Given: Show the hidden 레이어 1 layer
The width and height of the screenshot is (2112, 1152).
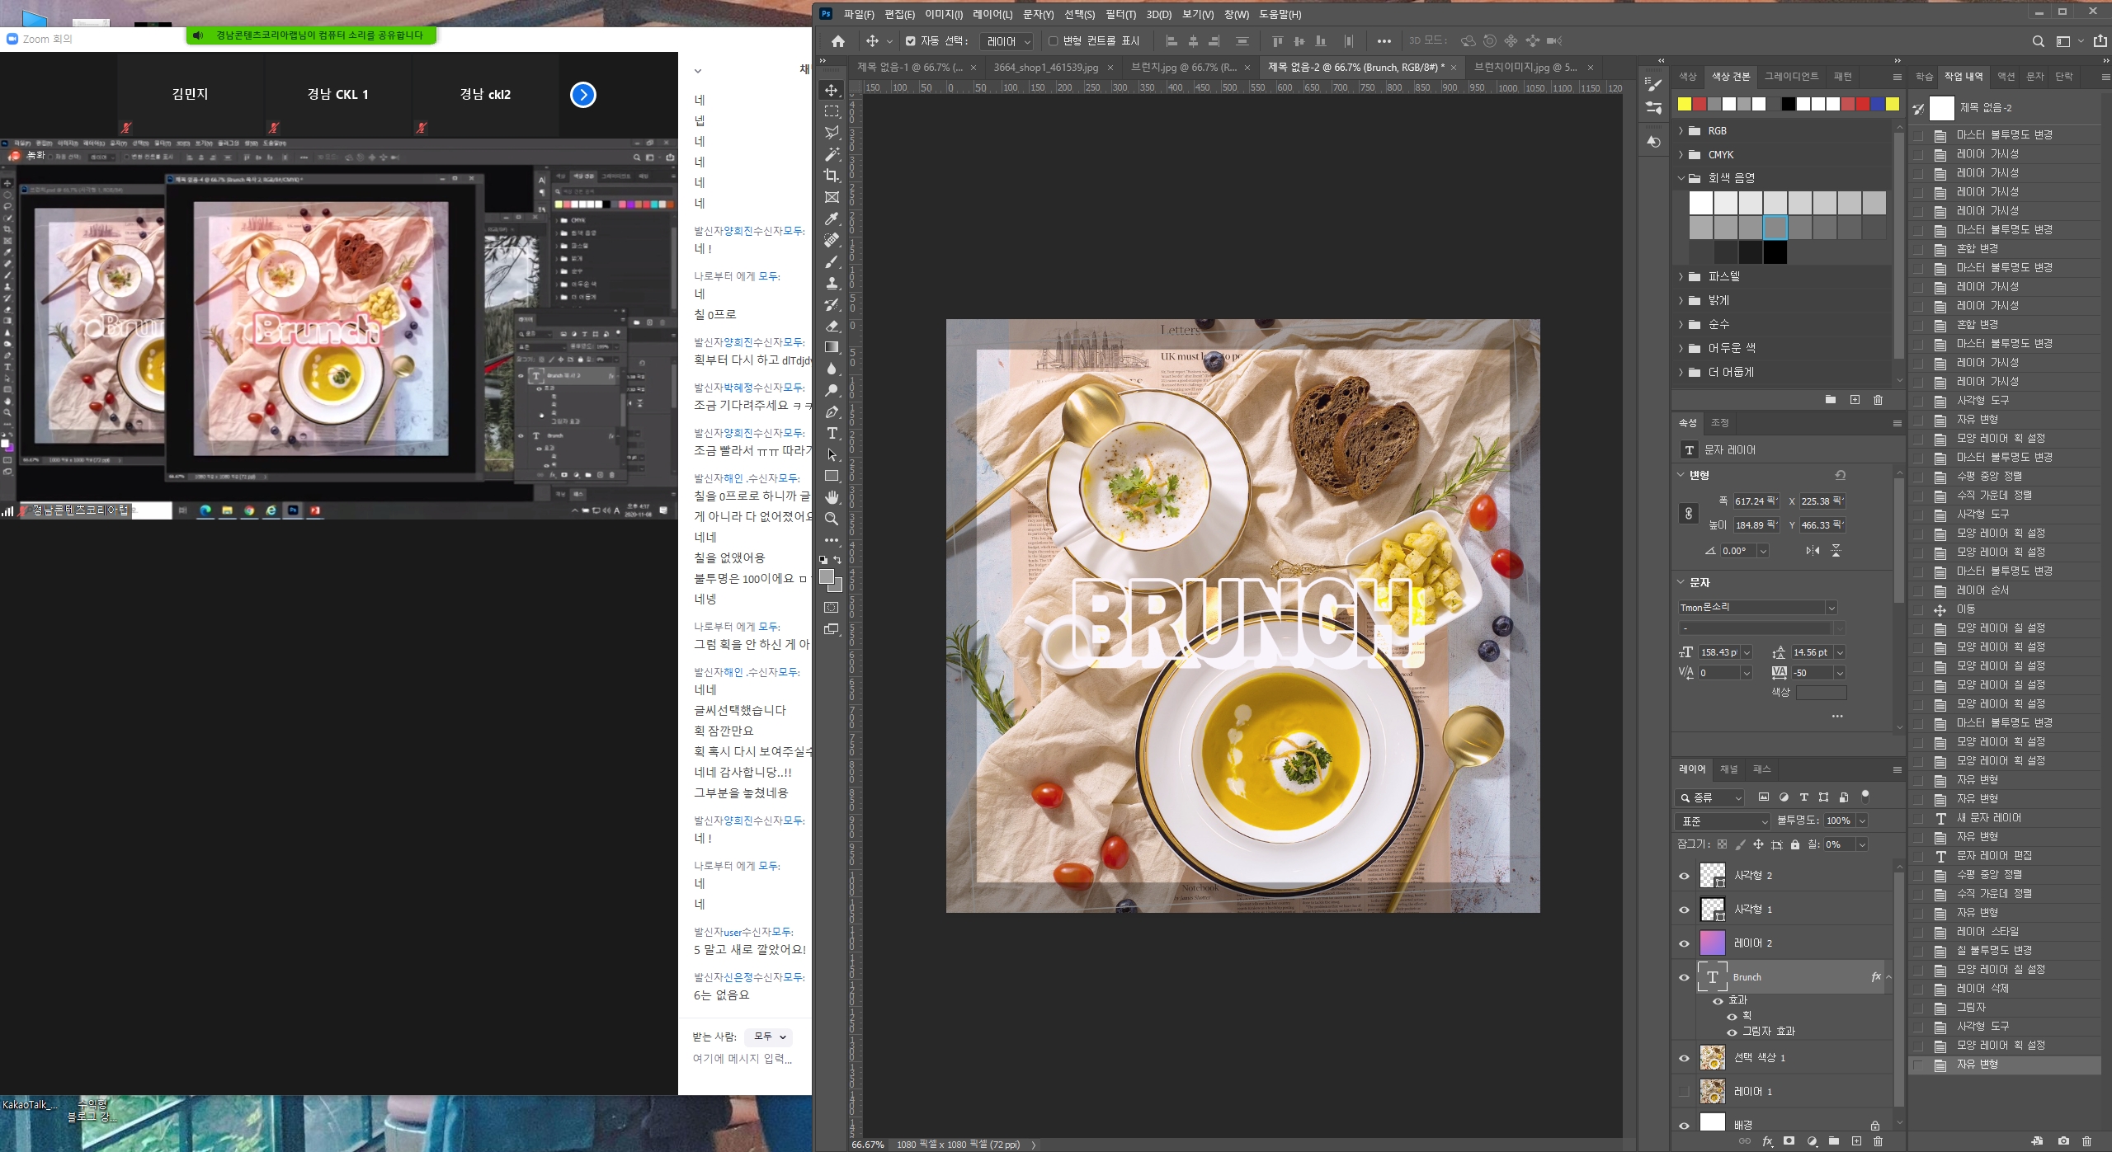Looking at the screenshot, I should 1684,1092.
